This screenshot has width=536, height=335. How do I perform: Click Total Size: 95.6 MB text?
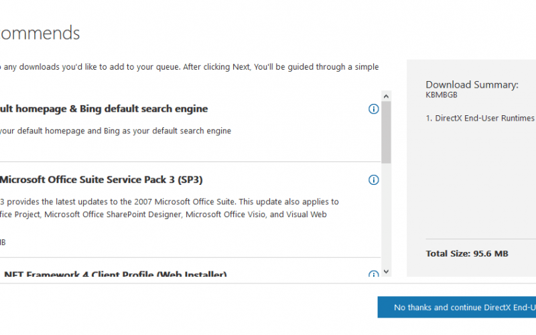(467, 254)
